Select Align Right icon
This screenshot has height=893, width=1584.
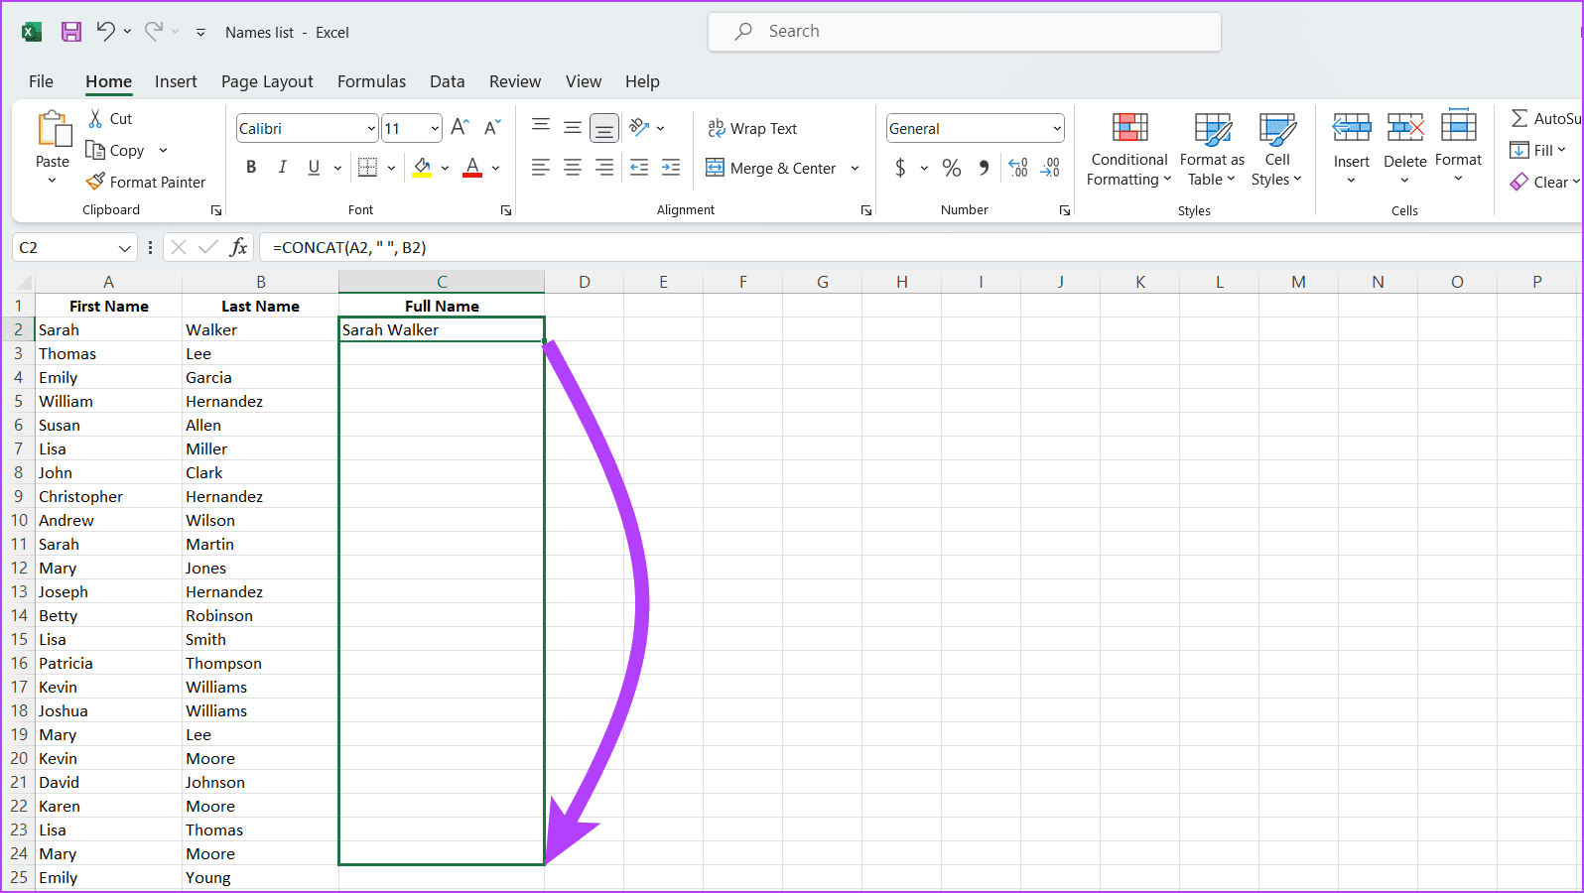point(604,168)
